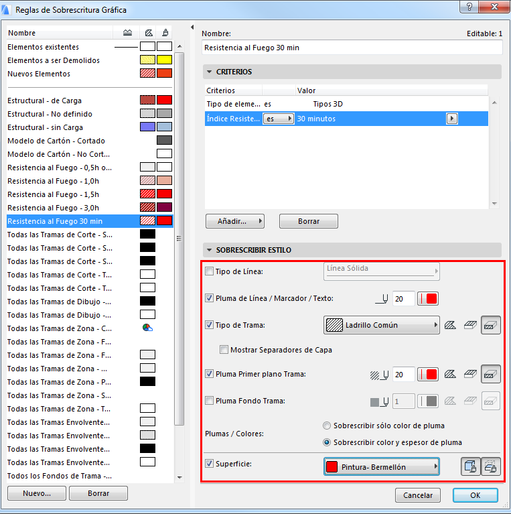Open the Añadir... criteria menu
Screen dimensions: 511x514
pyautogui.click(x=235, y=221)
